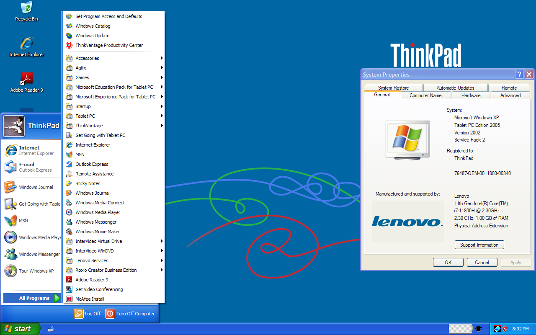Open McAfee Install entry
This screenshot has width=536, height=335.
click(90, 299)
